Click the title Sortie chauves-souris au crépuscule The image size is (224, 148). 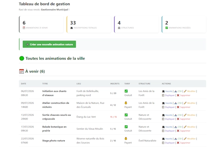57,117
